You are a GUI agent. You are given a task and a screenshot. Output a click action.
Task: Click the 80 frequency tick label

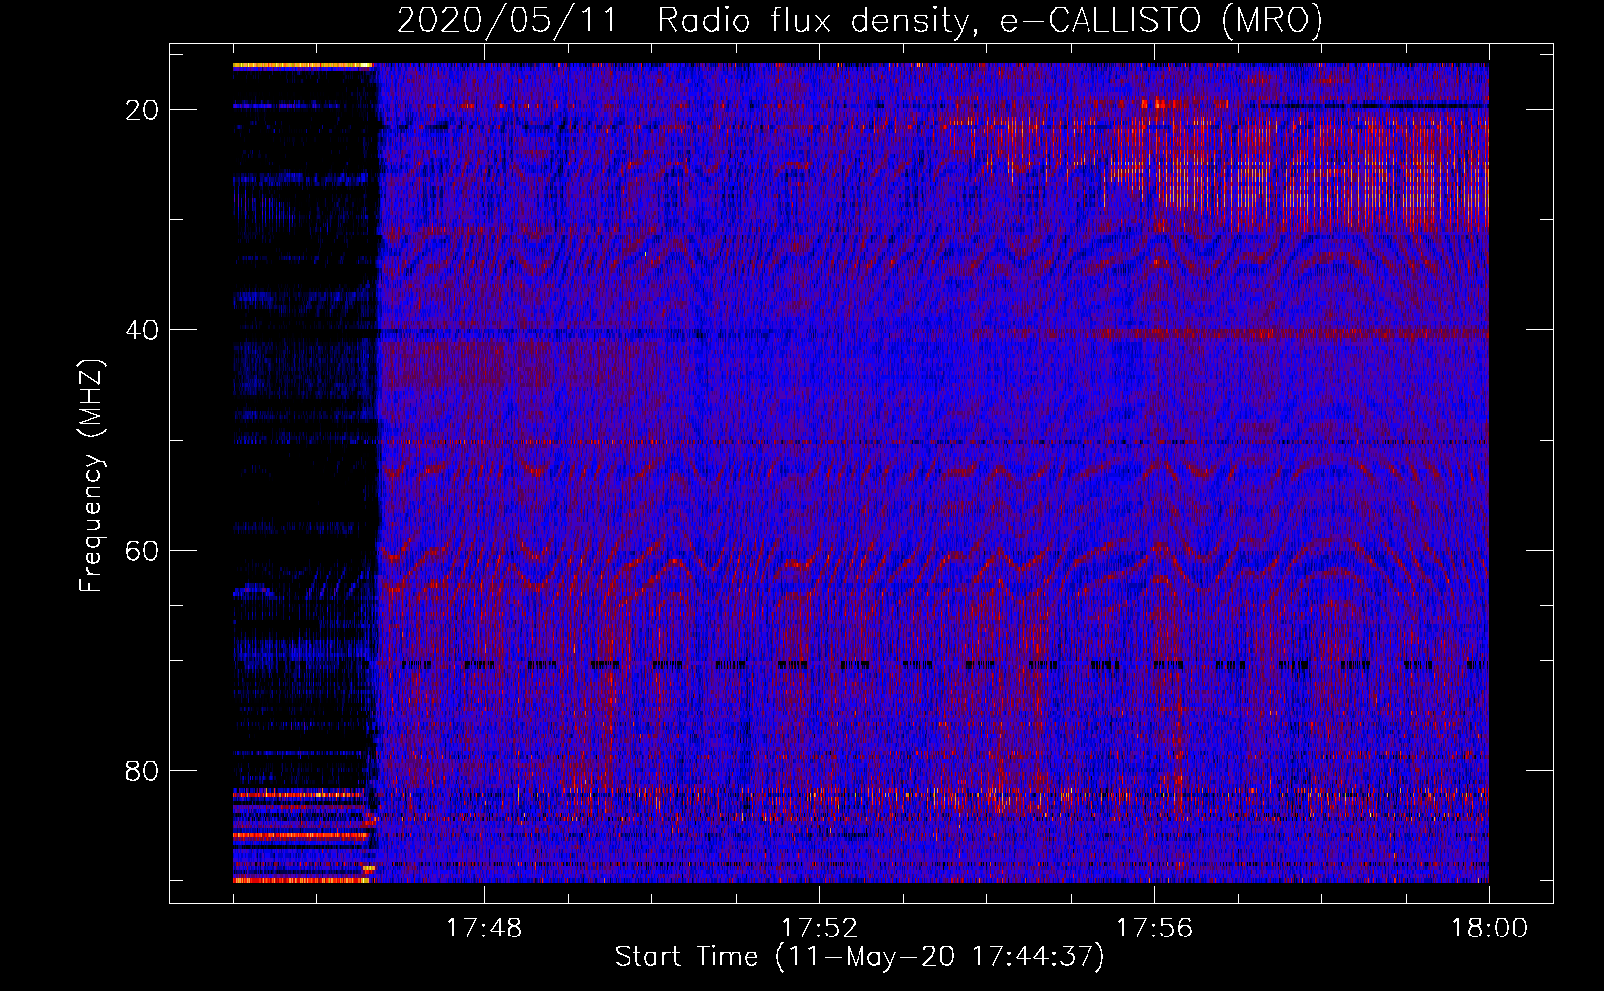click(x=143, y=771)
